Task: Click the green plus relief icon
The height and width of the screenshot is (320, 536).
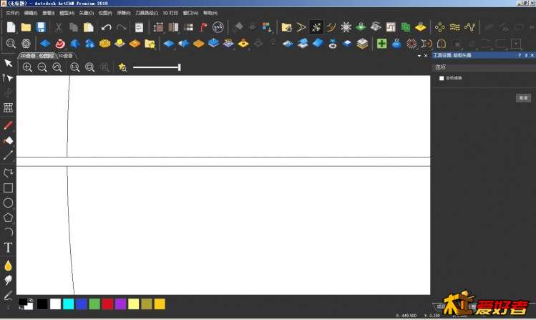Action: (x=381, y=44)
